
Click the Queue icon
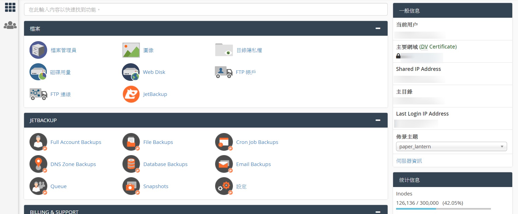coord(38,186)
